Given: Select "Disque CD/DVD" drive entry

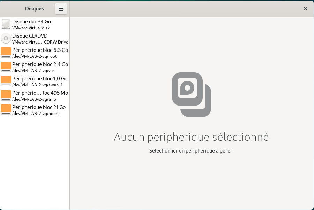Looking at the screenshot, I should pos(30,36).
